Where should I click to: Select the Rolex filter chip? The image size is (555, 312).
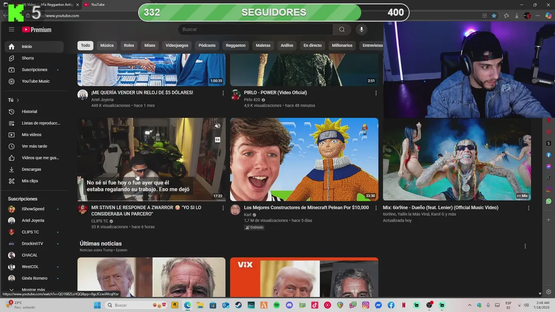click(129, 45)
